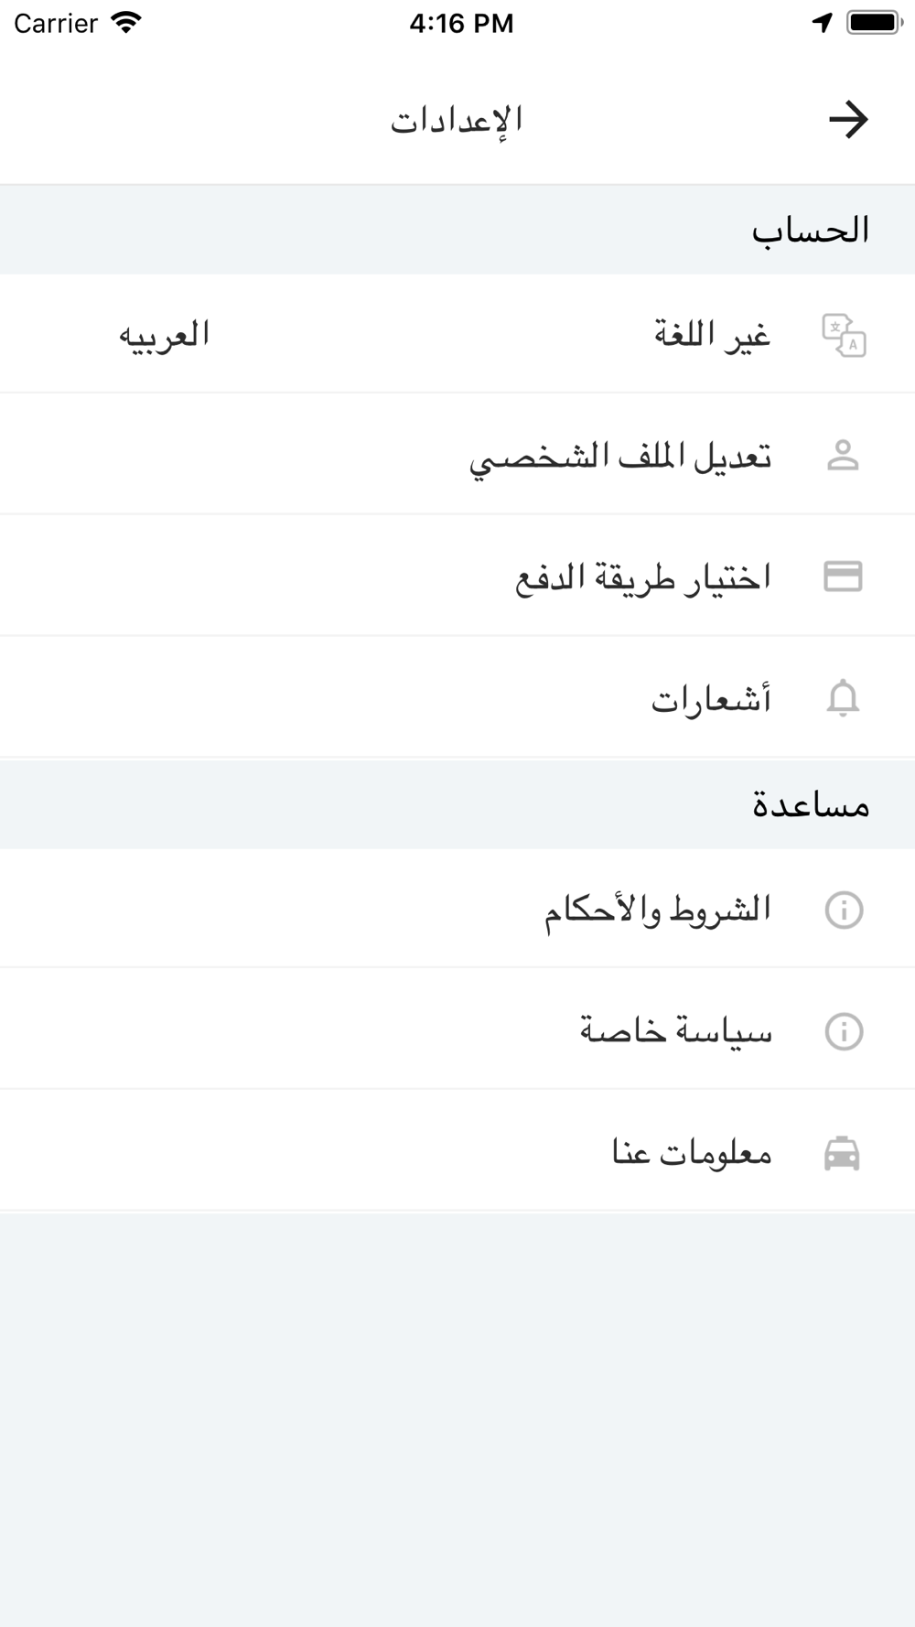The width and height of the screenshot is (915, 1627).
Task: Open the غير اللغة language setting
Action: 457,334
